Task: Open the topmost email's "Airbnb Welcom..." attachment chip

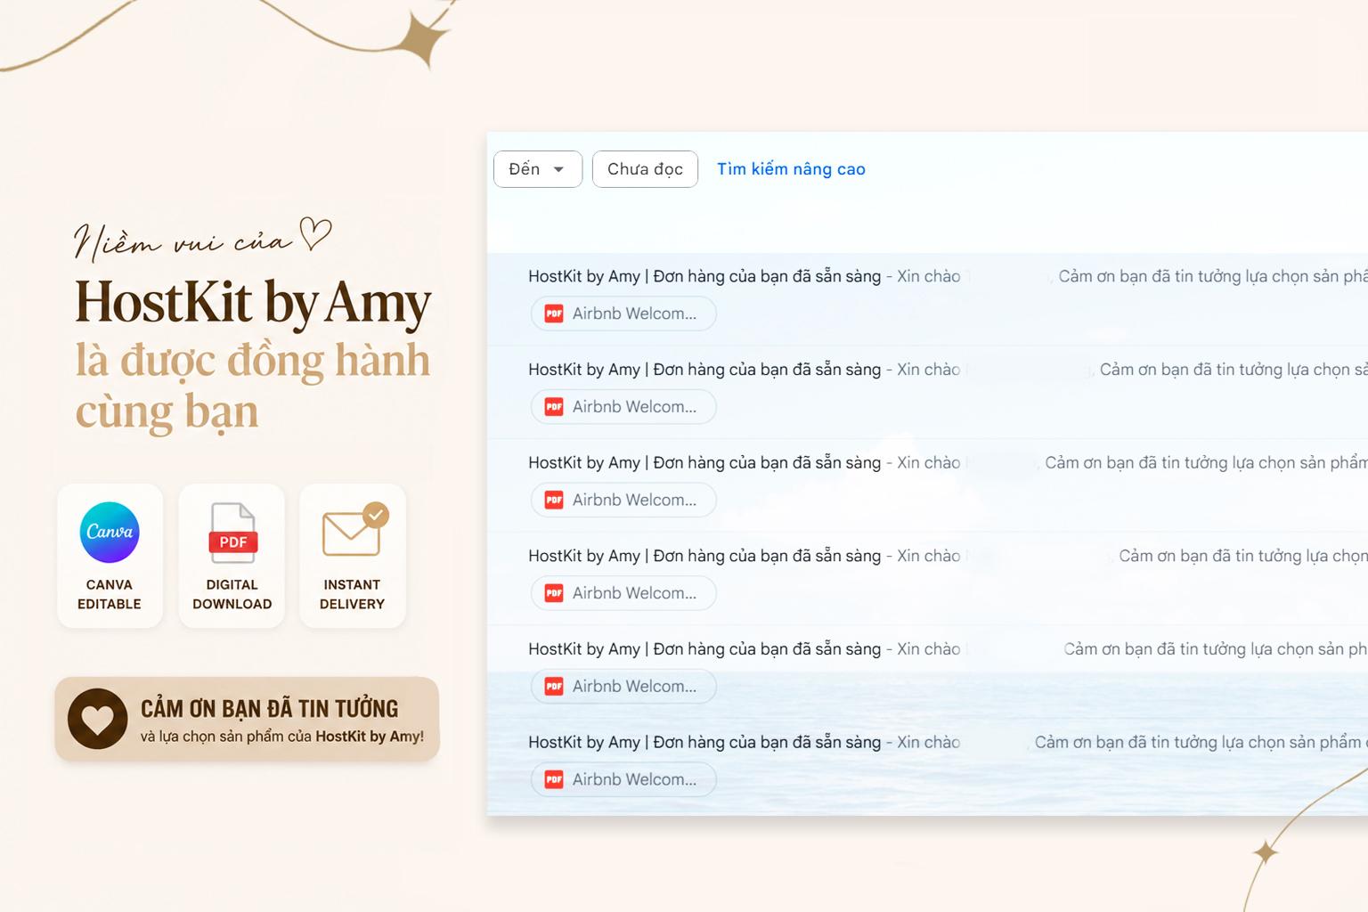Action: 623,313
